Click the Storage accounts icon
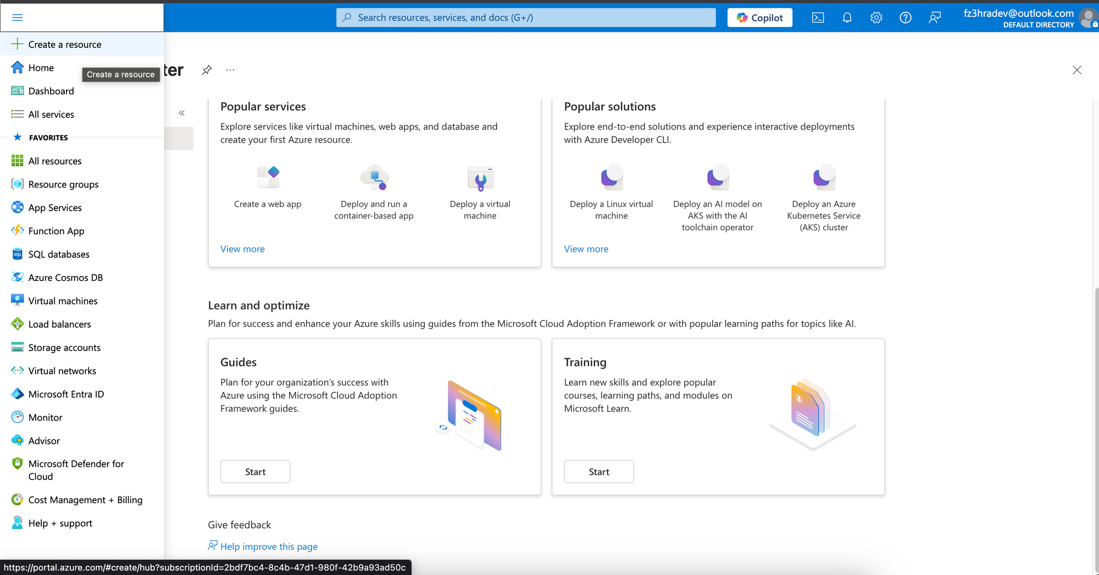 pos(18,347)
